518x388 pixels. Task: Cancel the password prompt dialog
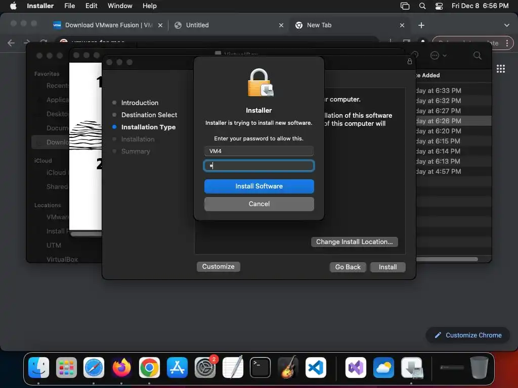point(259,204)
